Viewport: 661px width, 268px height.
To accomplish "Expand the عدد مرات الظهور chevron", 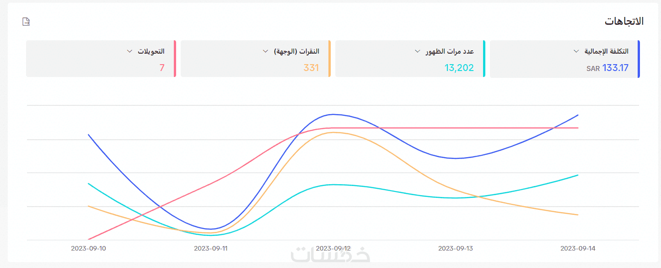I will click(417, 51).
